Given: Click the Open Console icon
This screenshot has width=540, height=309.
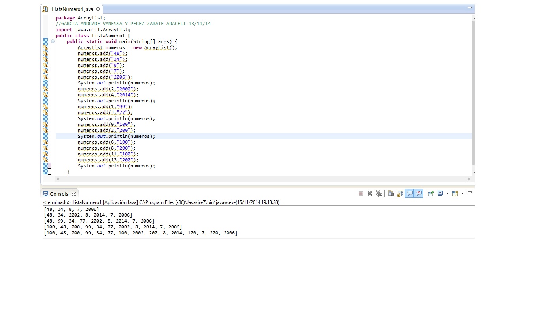Looking at the screenshot, I should (455, 193).
